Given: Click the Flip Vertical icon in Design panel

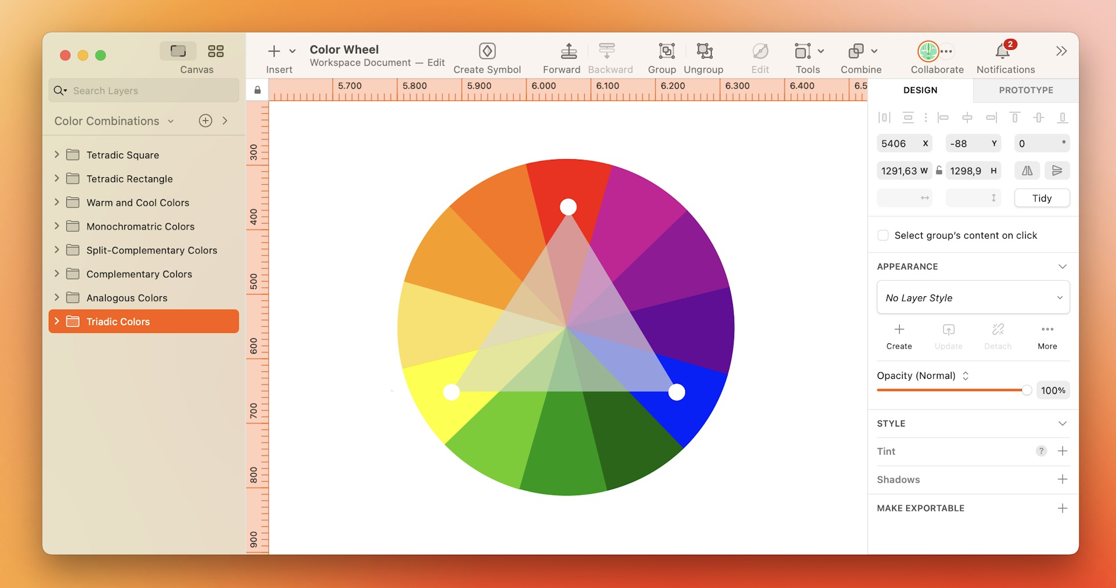Looking at the screenshot, I should click(1058, 170).
